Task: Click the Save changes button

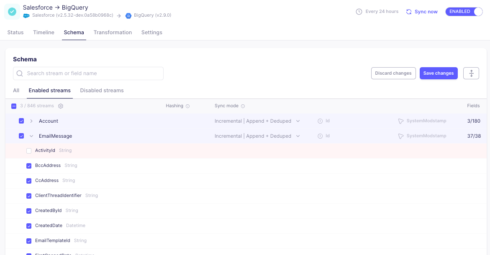Action: coord(438,73)
